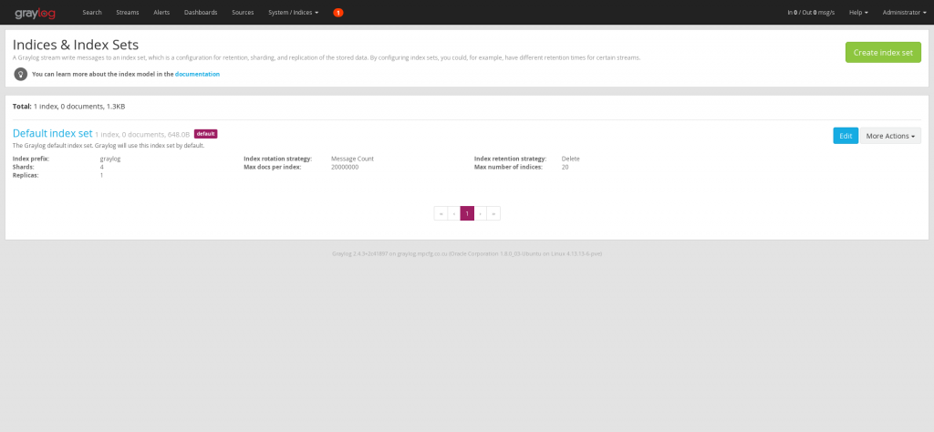934x432 pixels.
Task: Click the Total index count summary text
Action: point(68,107)
